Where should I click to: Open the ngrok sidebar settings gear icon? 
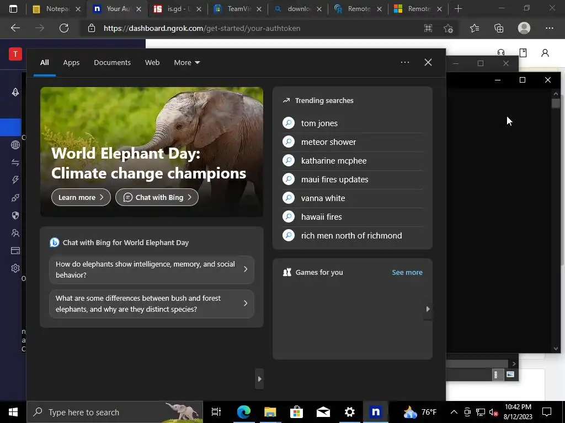[x=15, y=268]
